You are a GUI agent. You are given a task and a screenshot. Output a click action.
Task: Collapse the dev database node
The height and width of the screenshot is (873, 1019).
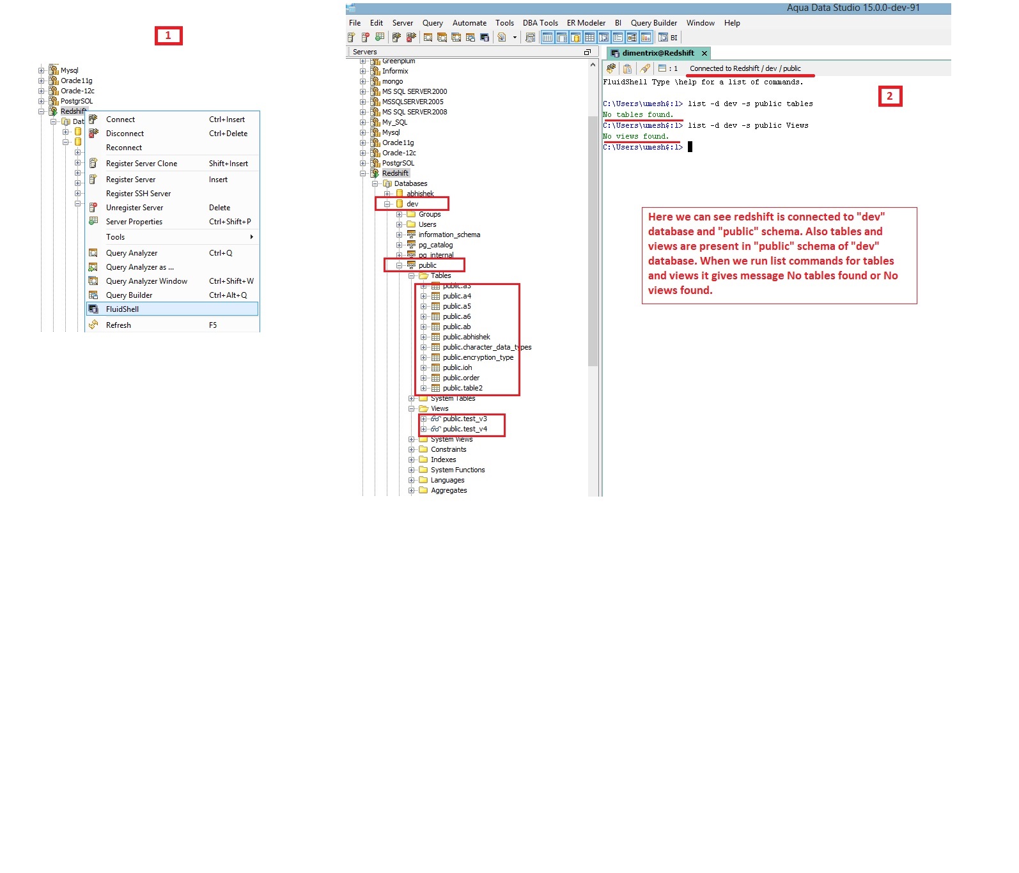[387, 205]
